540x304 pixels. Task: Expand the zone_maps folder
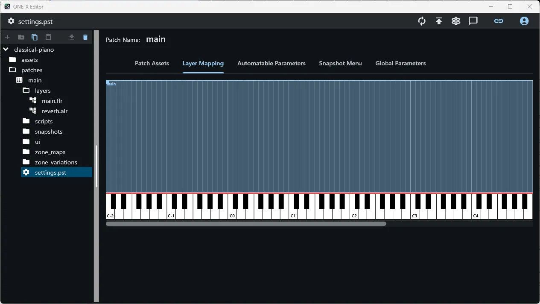[x=26, y=152]
